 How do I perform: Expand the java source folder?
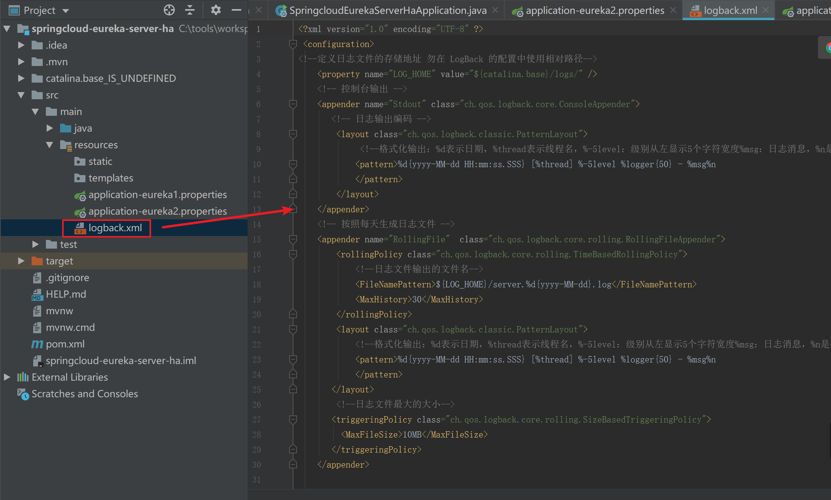[49, 128]
